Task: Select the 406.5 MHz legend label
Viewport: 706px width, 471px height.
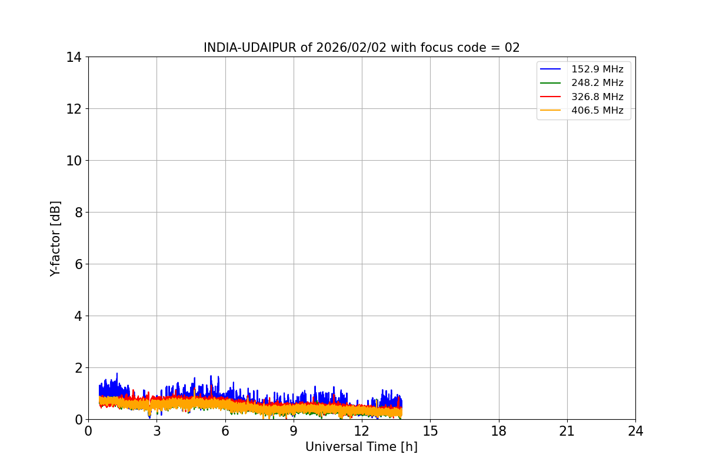Action: click(598, 110)
